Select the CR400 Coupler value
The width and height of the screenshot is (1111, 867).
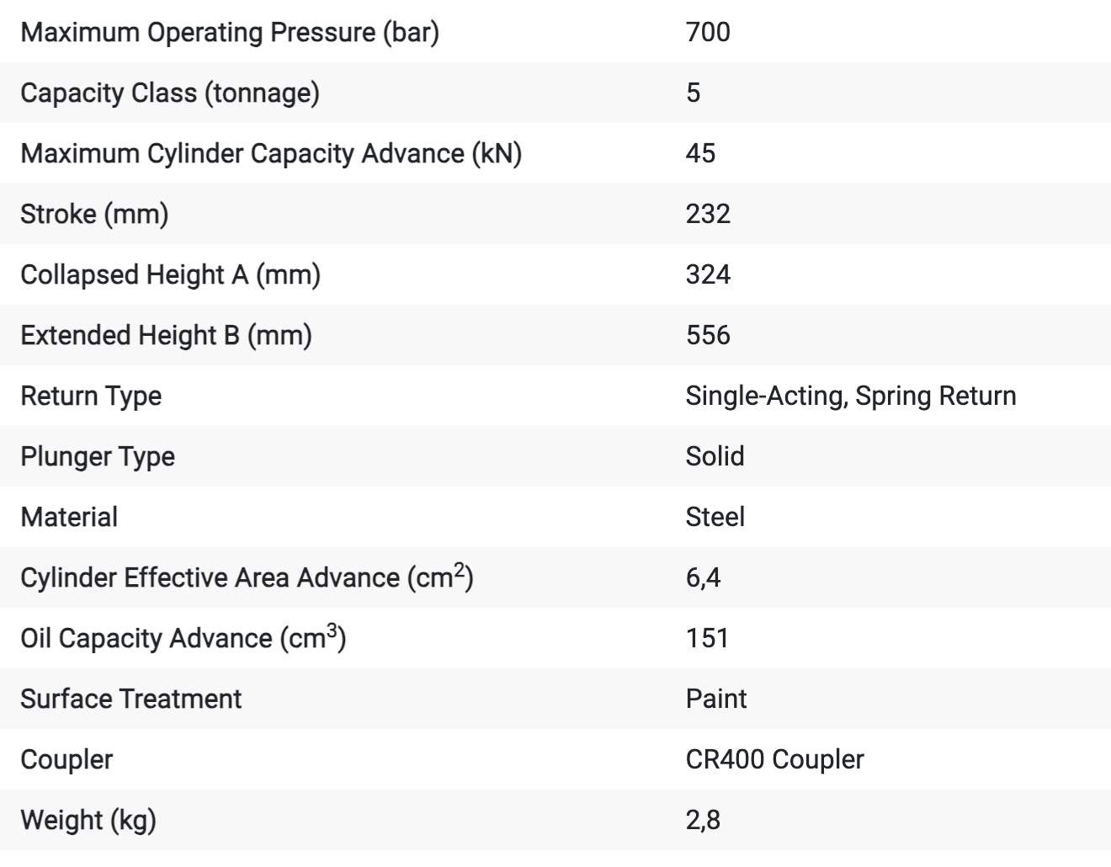(774, 759)
